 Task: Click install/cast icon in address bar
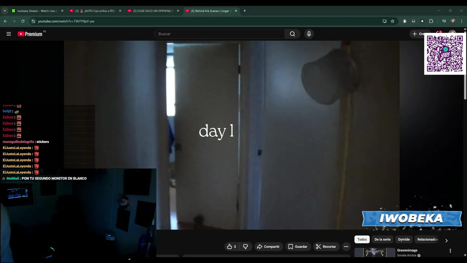(385, 21)
